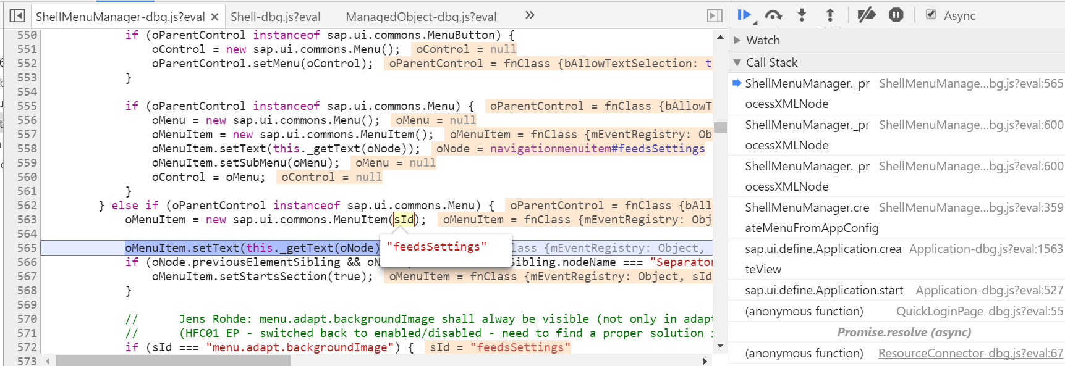Open source link Application-dbg.js?eval:527
Screen dimensions: 1065x366
(x=990, y=290)
